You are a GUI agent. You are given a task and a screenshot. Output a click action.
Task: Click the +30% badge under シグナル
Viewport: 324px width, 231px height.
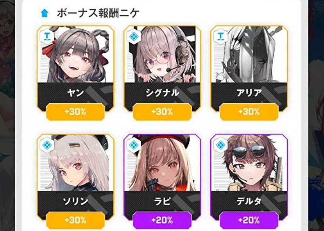(x=163, y=112)
